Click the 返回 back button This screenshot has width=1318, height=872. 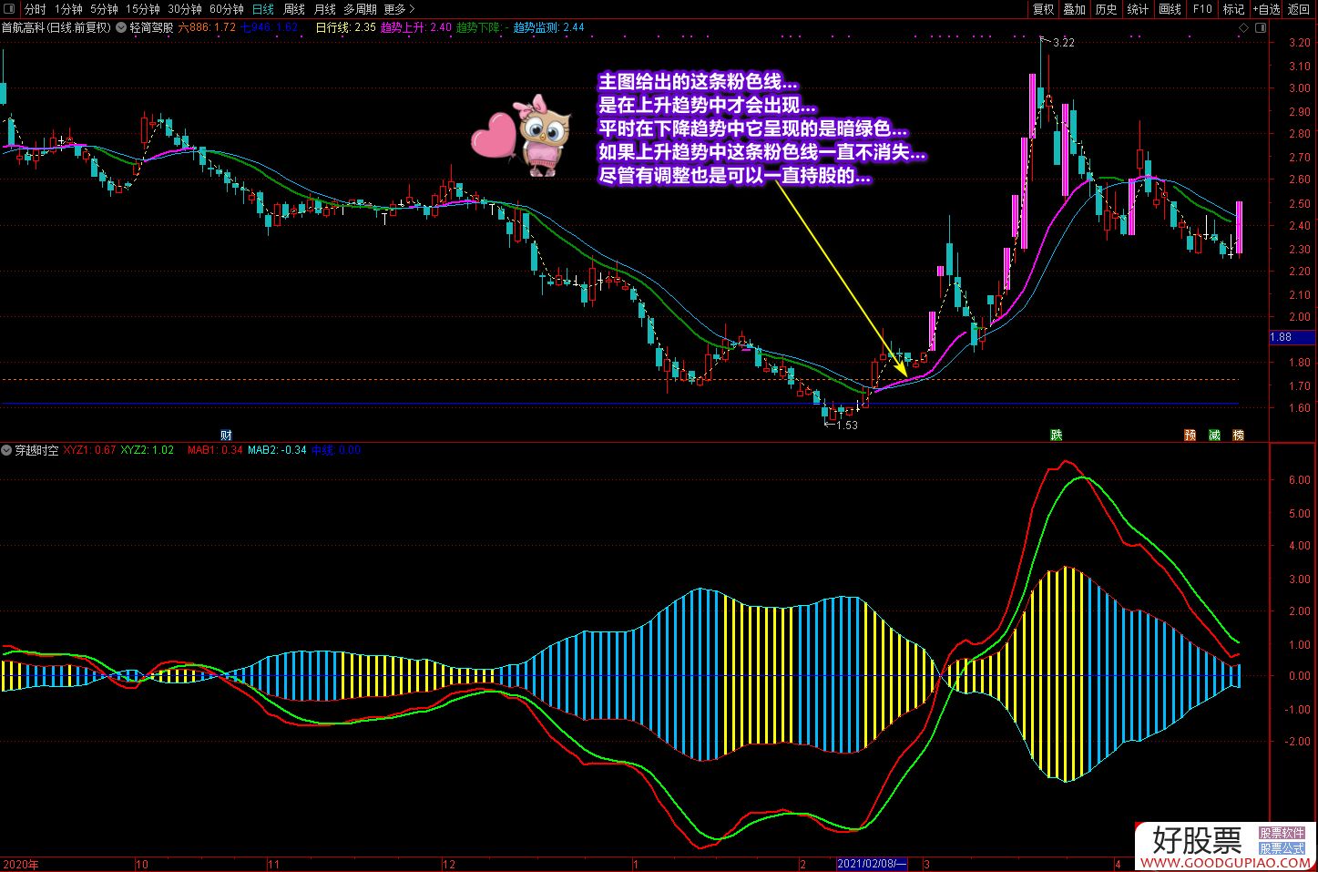tap(1299, 9)
